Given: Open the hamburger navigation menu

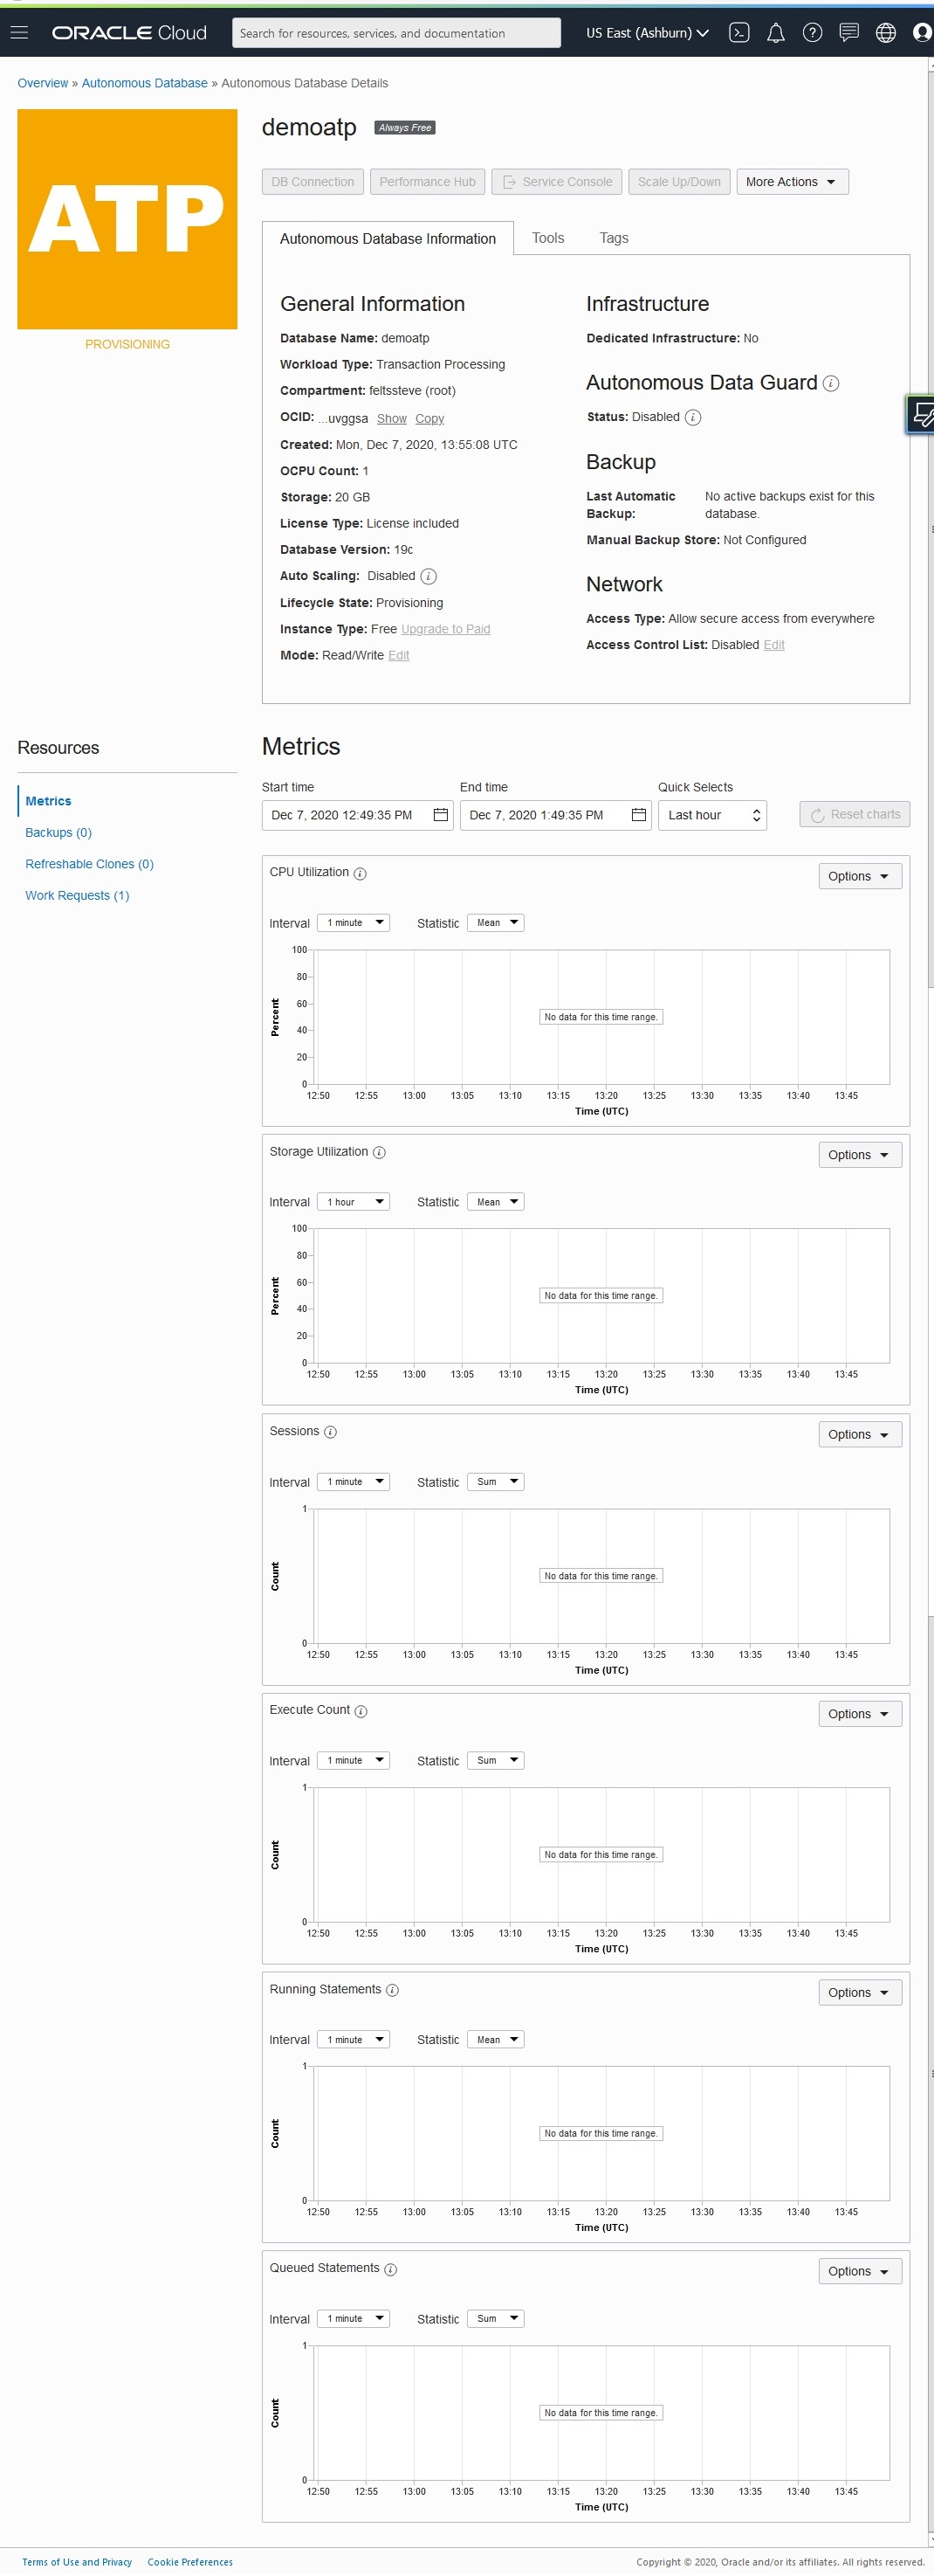Looking at the screenshot, I should click(19, 33).
